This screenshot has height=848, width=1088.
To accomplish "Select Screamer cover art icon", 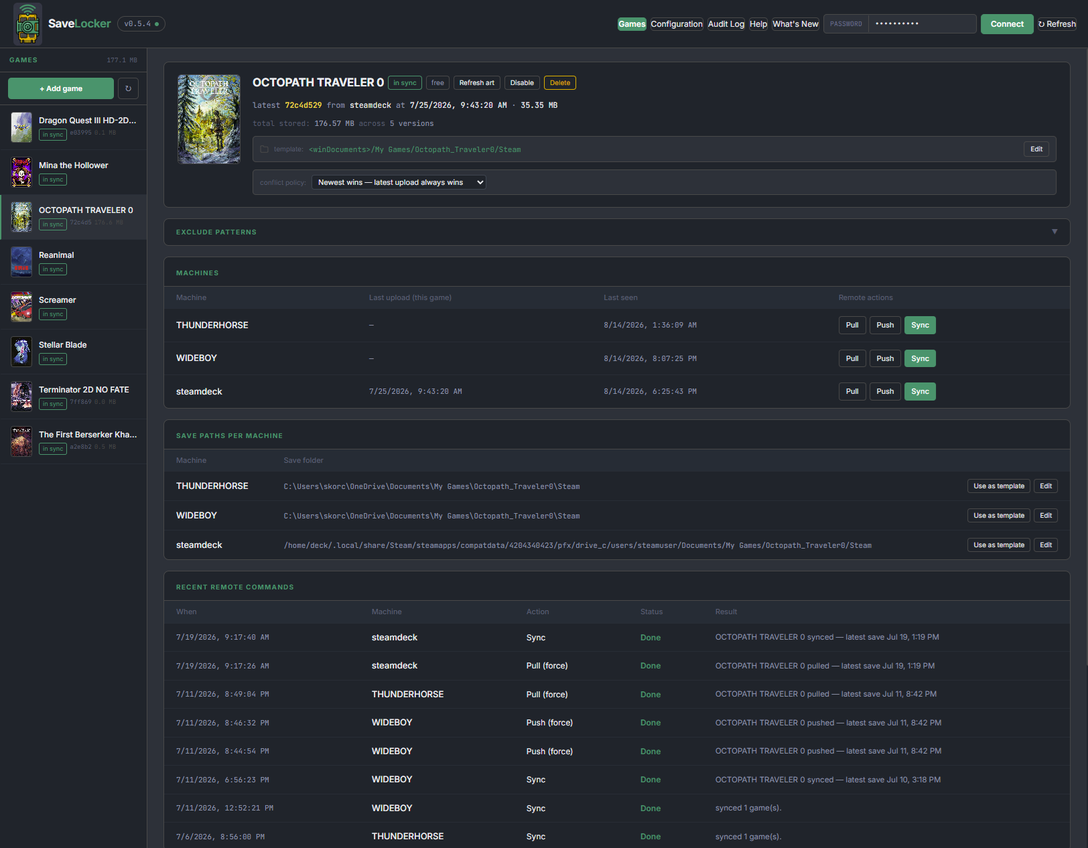I will pos(21,307).
